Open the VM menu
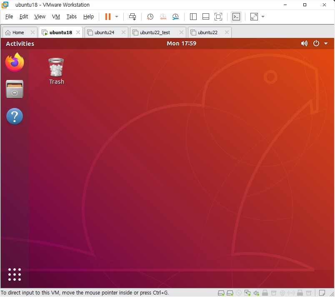This screenshot has height=297, width=335. pyautogui.click(x=56, y=17)
